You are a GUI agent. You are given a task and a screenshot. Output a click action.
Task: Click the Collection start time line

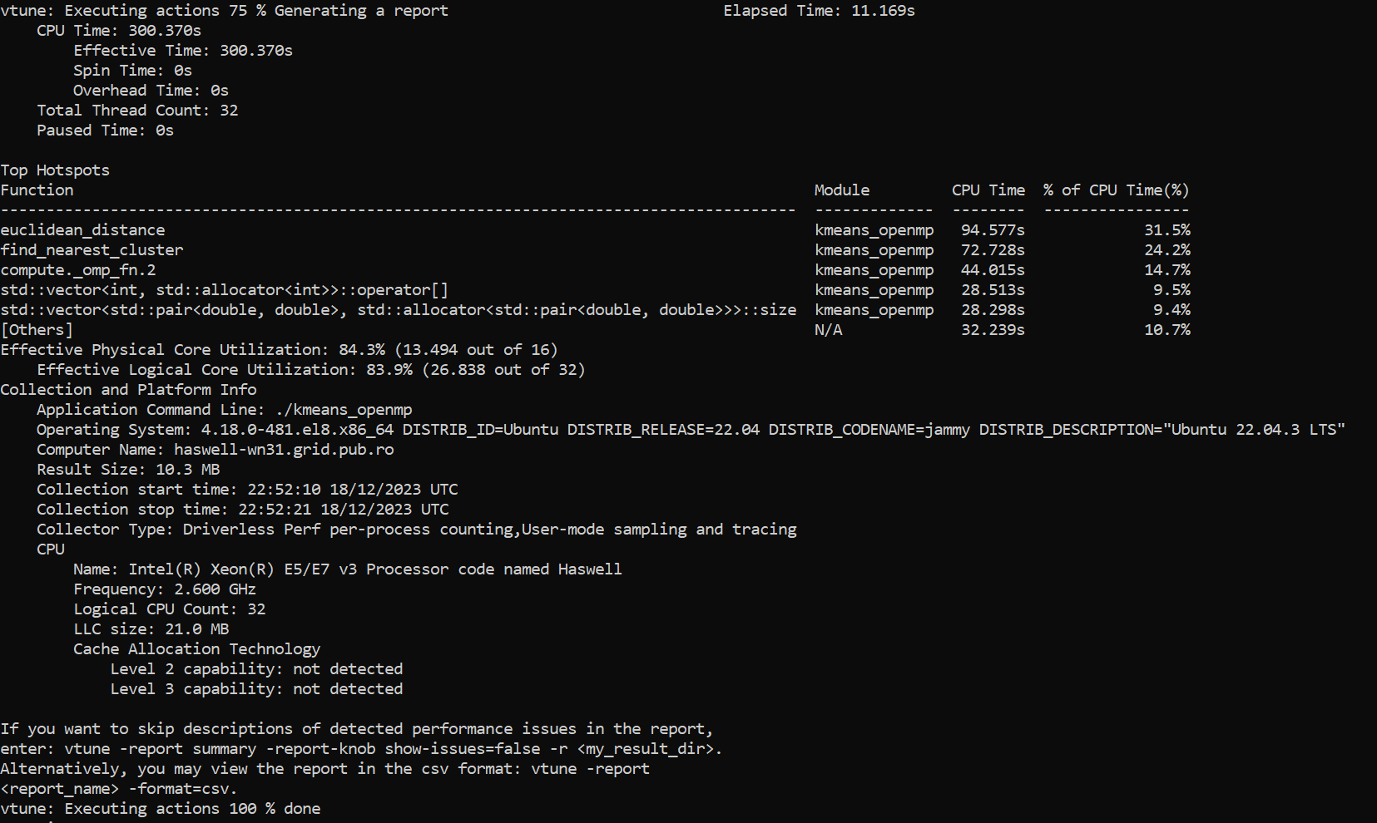[247, 490]
